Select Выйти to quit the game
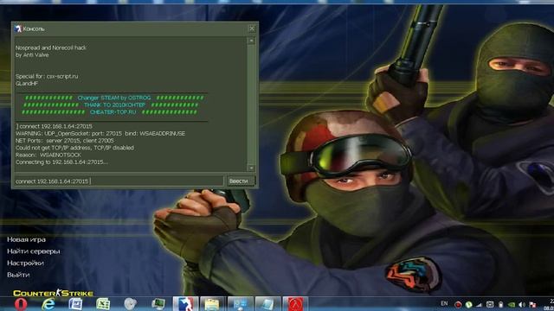This screenshot has width=554, height=311. tap(18, 275)
